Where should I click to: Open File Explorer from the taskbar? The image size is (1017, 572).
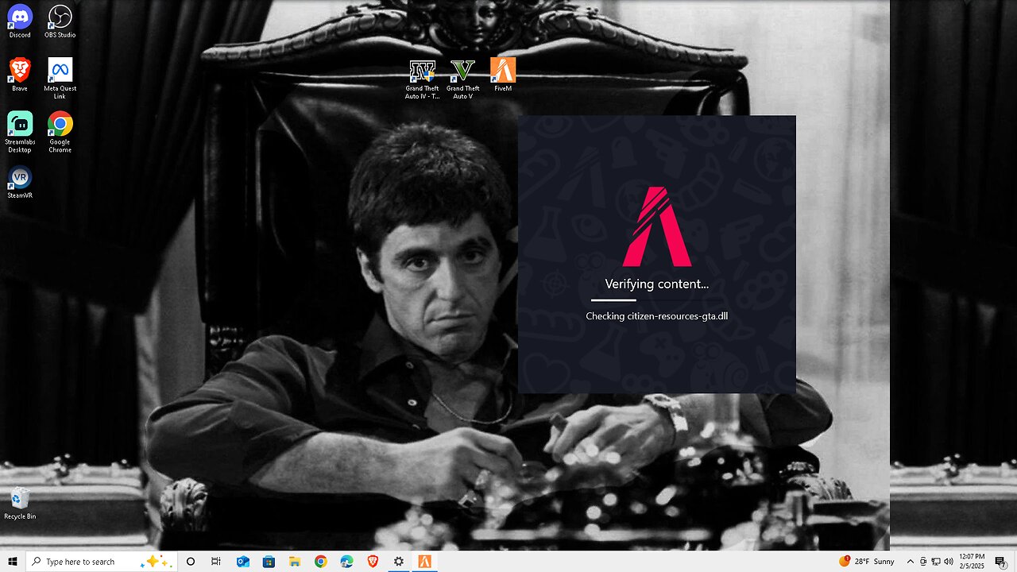pos(295,562)
